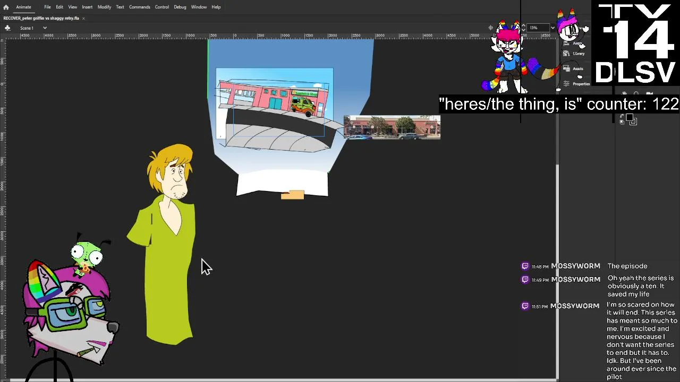The width and height of the screenshot is (680, 382).
Task: Click the default black and white colors icon
Action: click(x=622, y=123)
